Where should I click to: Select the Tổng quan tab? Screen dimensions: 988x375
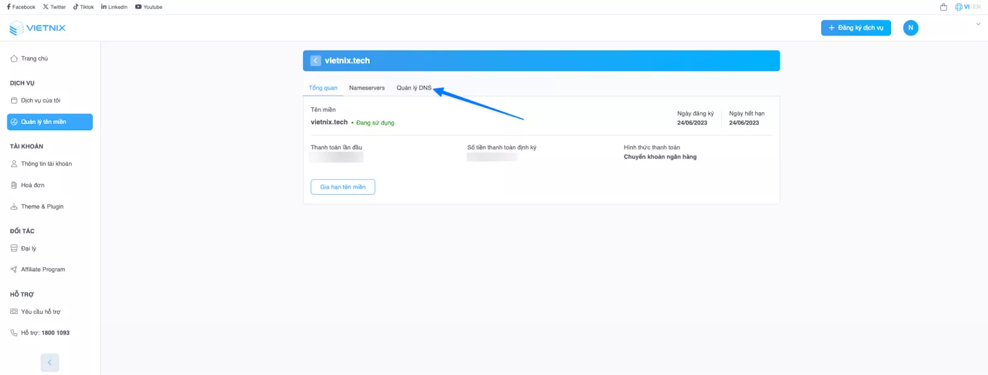pyautogui.click(x=323, y=88)
